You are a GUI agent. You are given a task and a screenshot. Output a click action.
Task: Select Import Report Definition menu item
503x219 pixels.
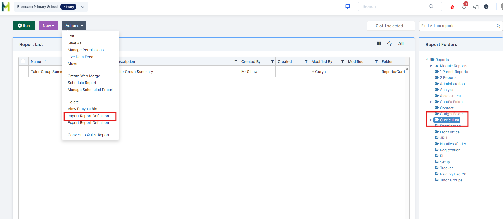click(88, 116)
